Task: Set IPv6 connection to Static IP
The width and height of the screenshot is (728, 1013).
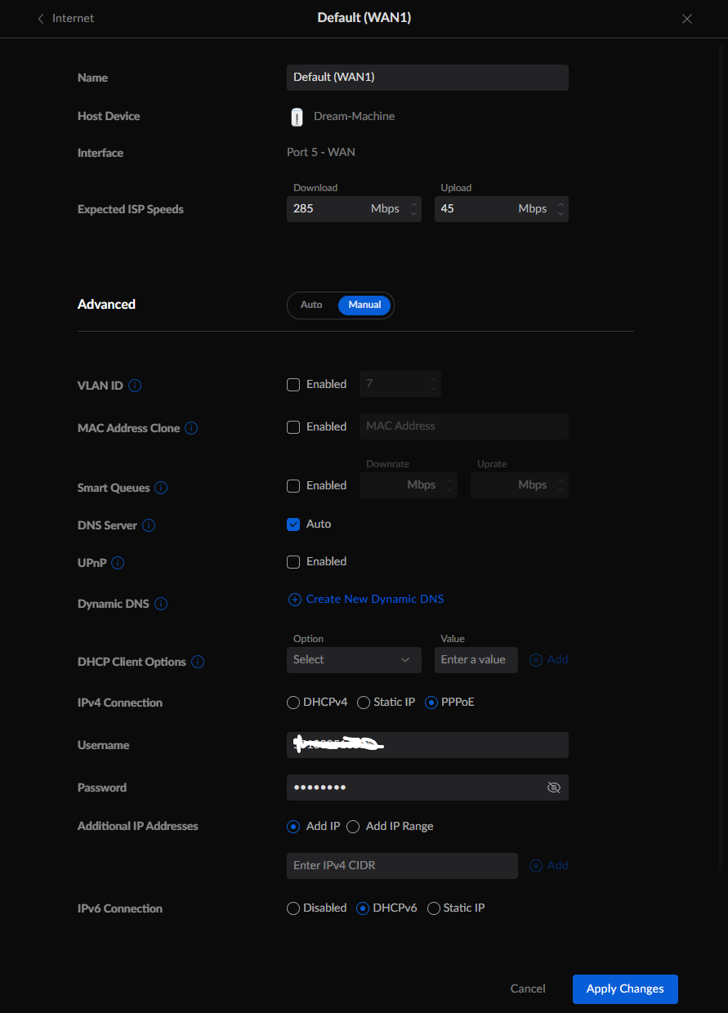Action: [x=434, y=908]
